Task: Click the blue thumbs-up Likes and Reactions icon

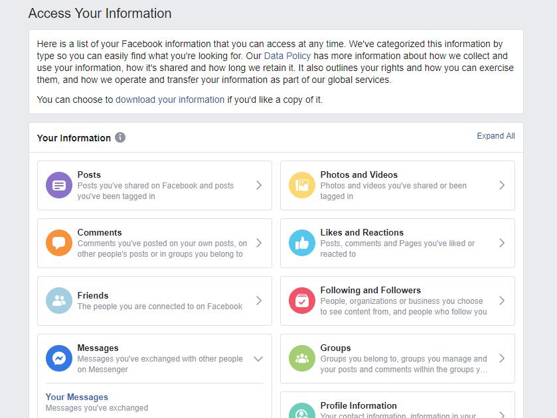Action: (x=302, y=243)
